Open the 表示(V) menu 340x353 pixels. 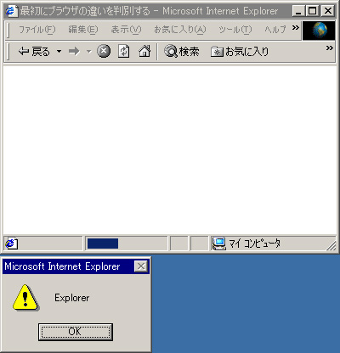tap(126, 30)
